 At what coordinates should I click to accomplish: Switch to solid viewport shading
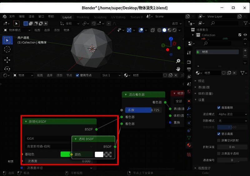tap(164, 30)
